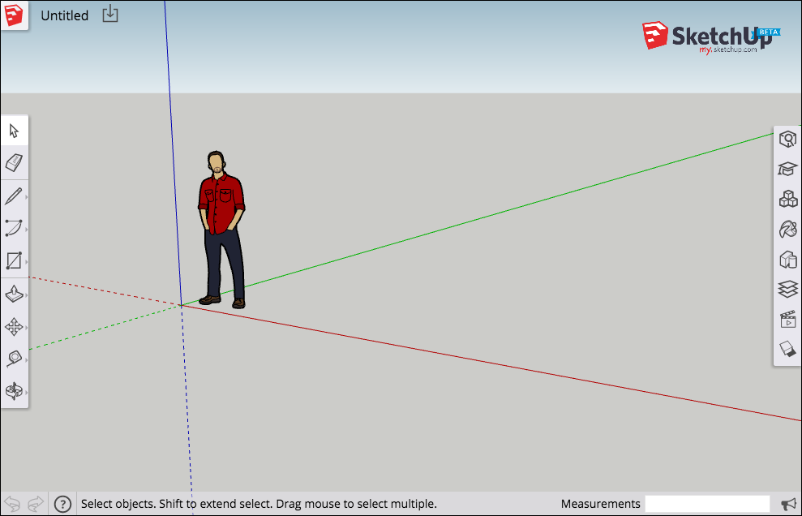Open the Styles panel

[x=787, y=260]
